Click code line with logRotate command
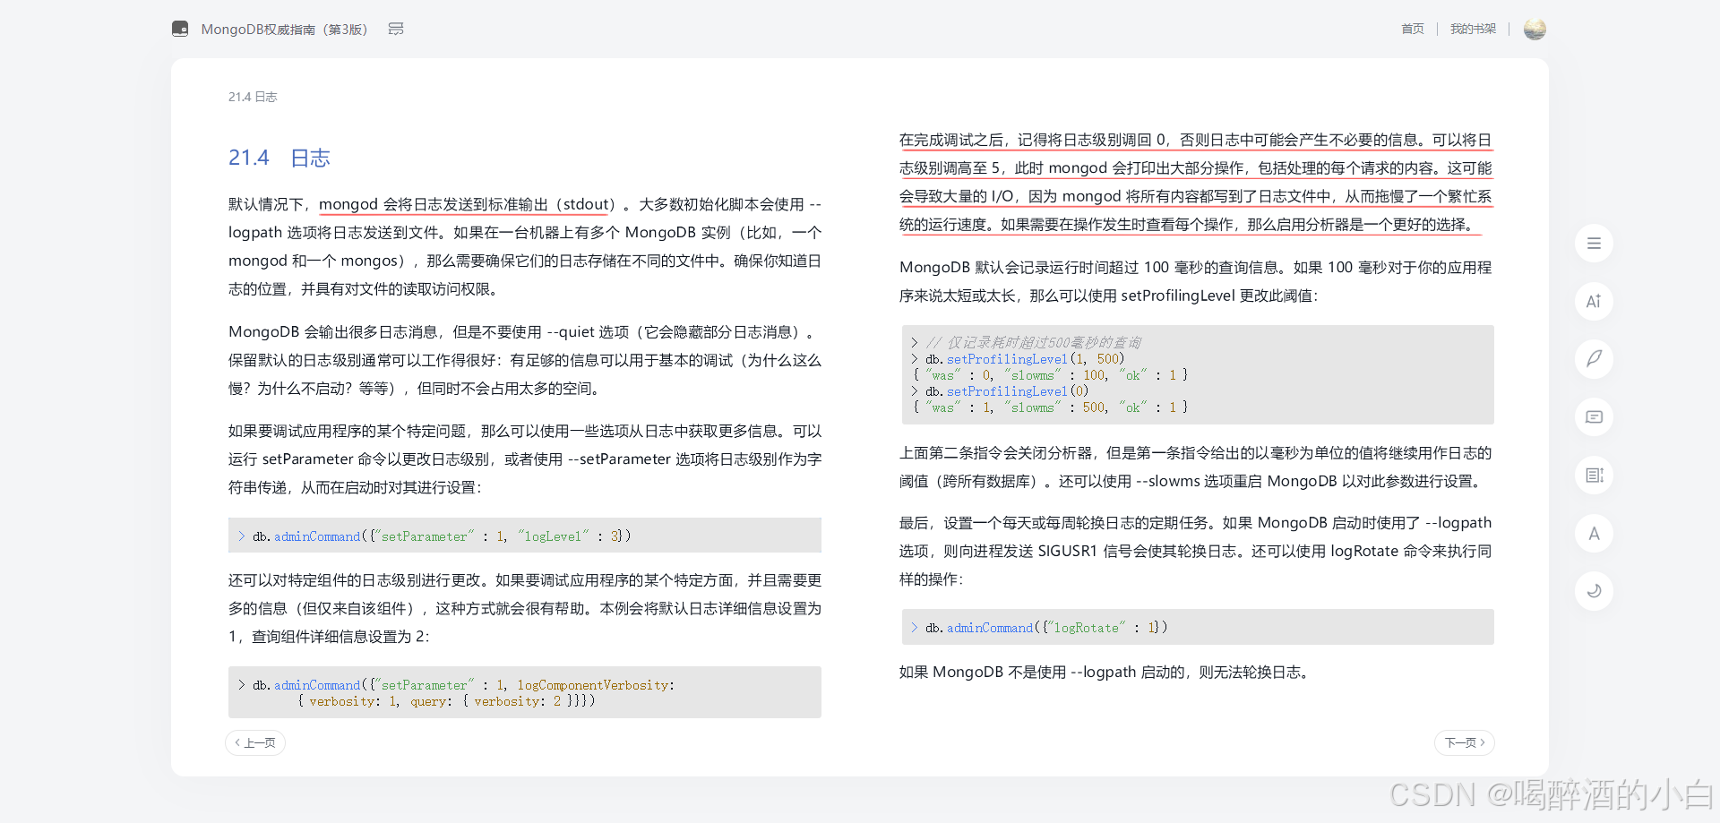1720x823 pixels. point(1198,627)
